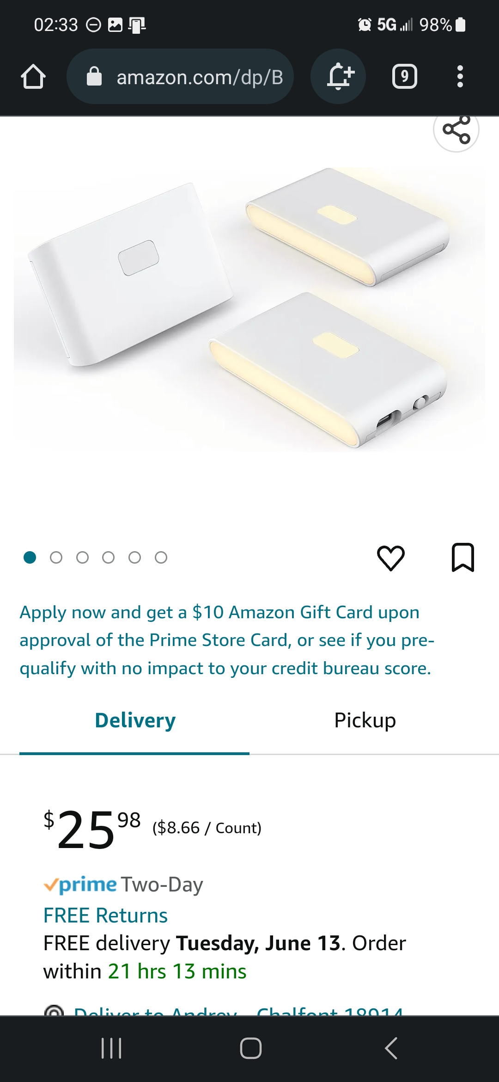Tap the browser home icon
499x1082 pixels.
33,77
